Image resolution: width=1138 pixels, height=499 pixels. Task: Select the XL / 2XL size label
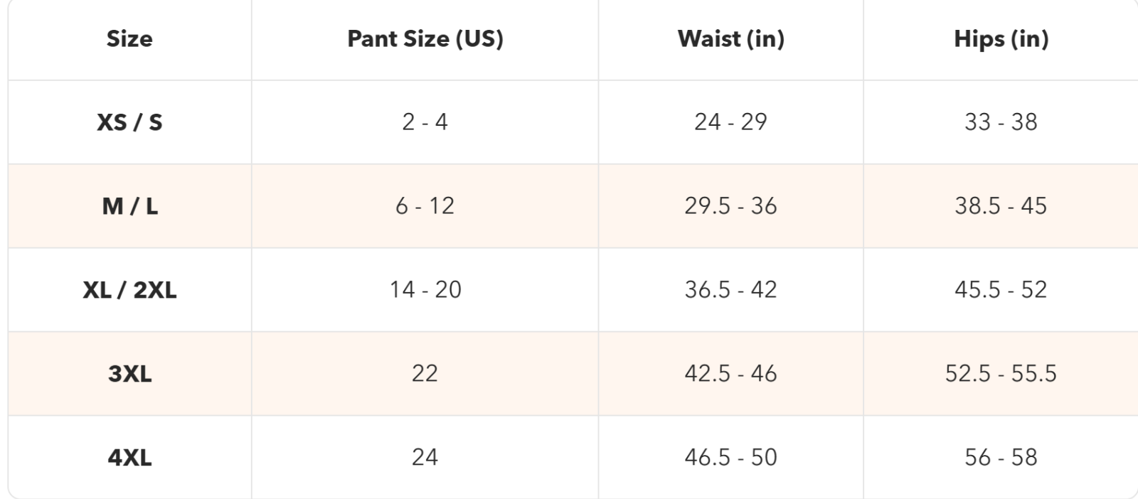129,290
